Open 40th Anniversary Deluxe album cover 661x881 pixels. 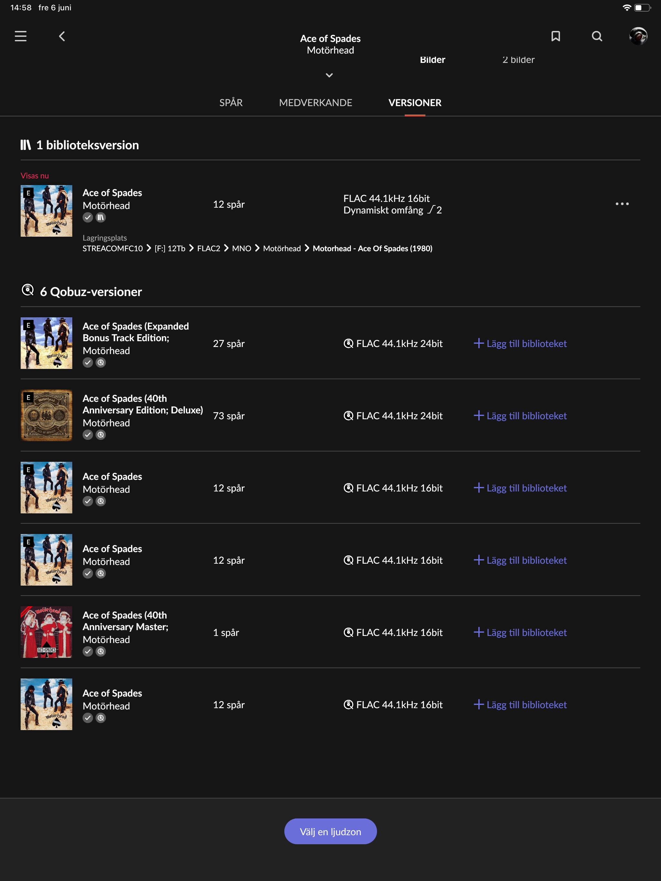pyautogui.click(x=46, y=415)
